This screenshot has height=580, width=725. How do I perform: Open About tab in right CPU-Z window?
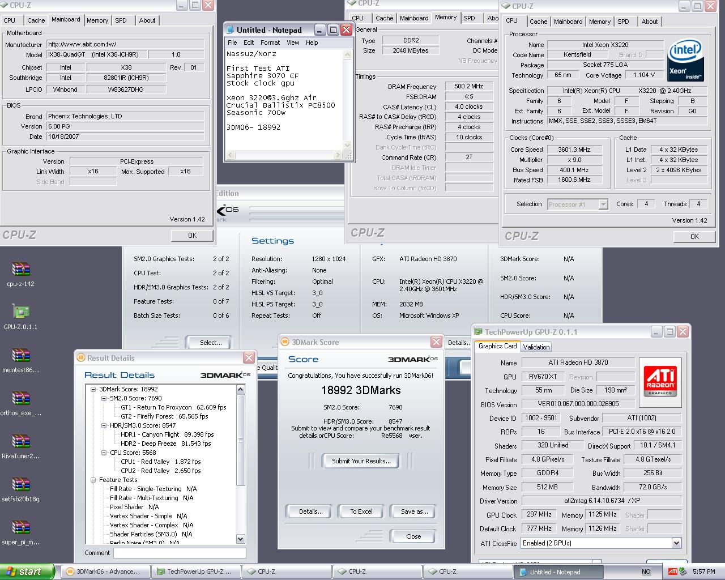[x=650, y=22]
